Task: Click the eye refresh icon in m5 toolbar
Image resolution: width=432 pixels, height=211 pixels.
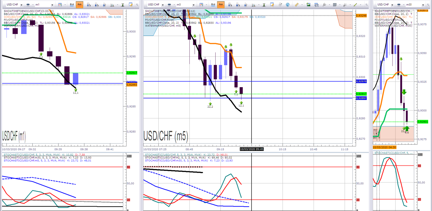Action: [280, 5]
